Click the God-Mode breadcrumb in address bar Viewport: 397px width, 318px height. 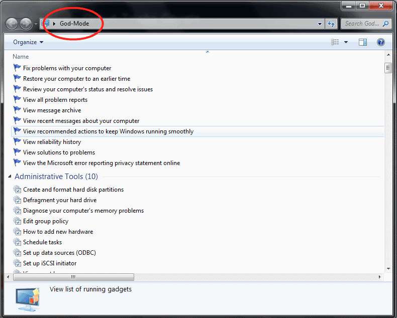(x=74, y=24)
